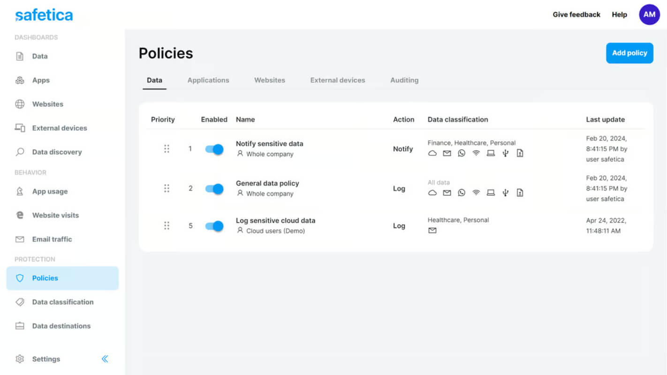Image resolution: width=667 pixels, height=375 pixels.
Task: Click the safetica logo
Action: [x=44, y=15]
